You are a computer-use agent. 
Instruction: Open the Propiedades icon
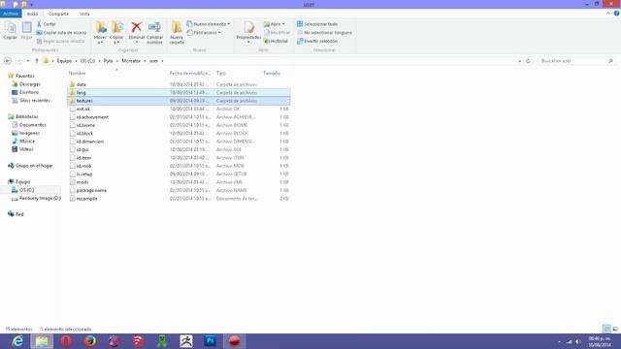(248, 28)
